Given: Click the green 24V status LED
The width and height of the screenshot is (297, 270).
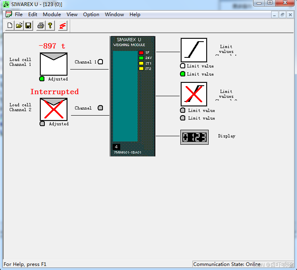Looking at the screenshot, I should coord(141,58).
